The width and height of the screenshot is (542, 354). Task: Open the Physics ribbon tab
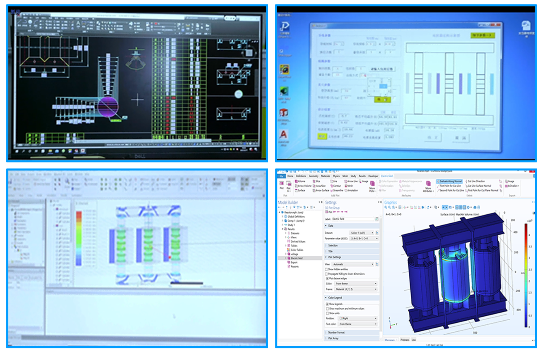[x=336, y=176]
